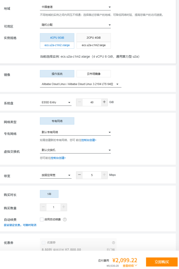Click the 提前锁定优惠，可随时取消 text
This screenshot has width=179, height=269.
pyautogui.click(x=20, y=225)
